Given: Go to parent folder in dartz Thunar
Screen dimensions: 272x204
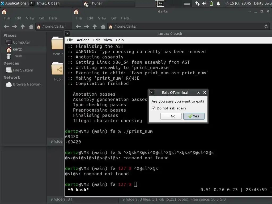Looking at the screenshot, I should click(95, 27).
